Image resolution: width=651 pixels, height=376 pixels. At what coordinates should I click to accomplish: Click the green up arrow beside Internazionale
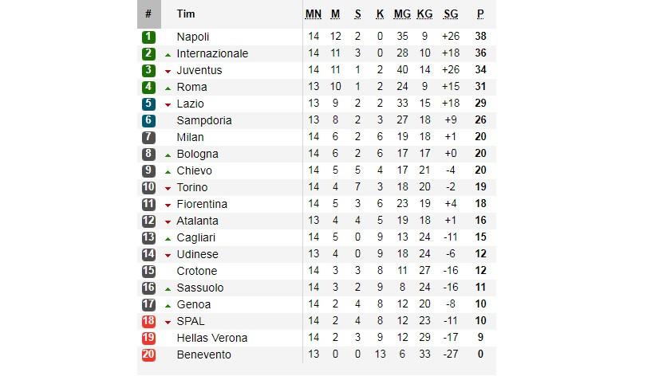168,54
